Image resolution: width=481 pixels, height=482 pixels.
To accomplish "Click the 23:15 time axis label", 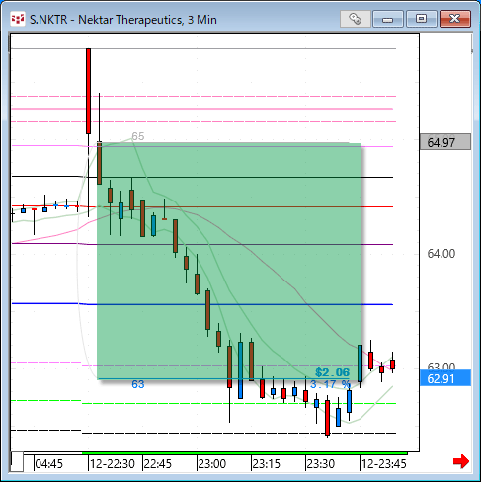I will point(266,464).
